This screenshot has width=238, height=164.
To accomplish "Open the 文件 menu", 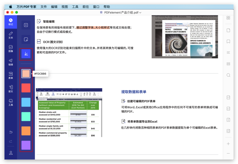I will pyautogui.click(x=43, y=7).
